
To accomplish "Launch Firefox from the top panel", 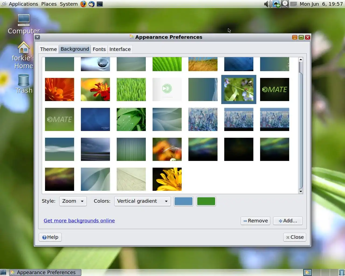I will click(84, 4).
